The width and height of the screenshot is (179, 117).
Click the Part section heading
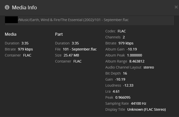[x=59, y=34]
